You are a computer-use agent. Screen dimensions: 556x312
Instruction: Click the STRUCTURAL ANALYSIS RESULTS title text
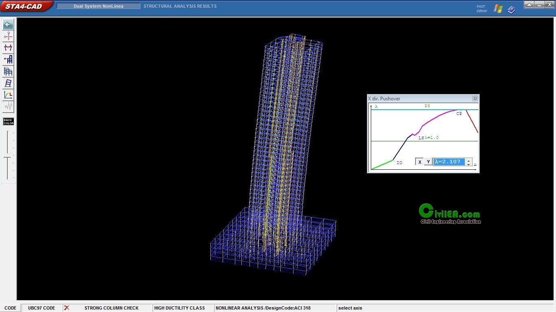(180, 6)
